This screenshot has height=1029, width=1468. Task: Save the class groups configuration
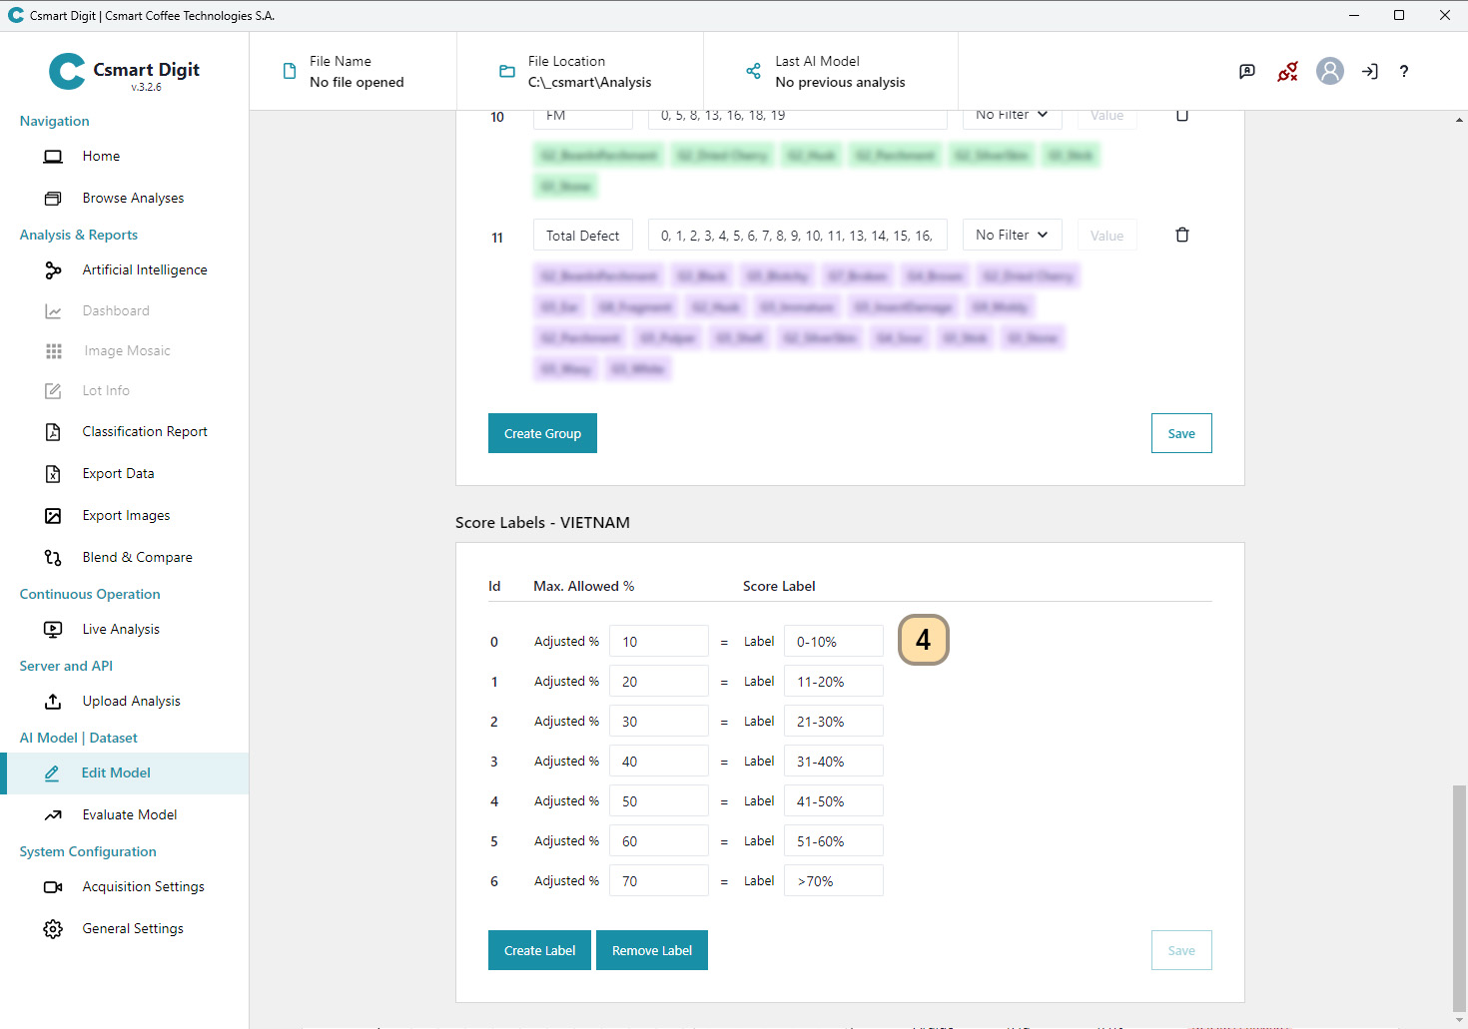click(x=1180, y=433)
